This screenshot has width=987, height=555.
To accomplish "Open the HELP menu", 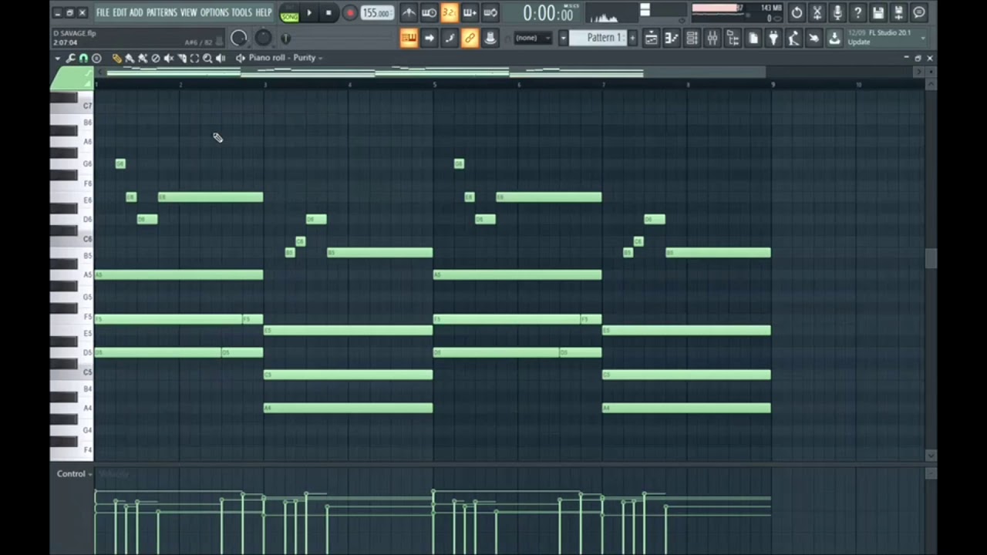I will click(x=264, y=12).
